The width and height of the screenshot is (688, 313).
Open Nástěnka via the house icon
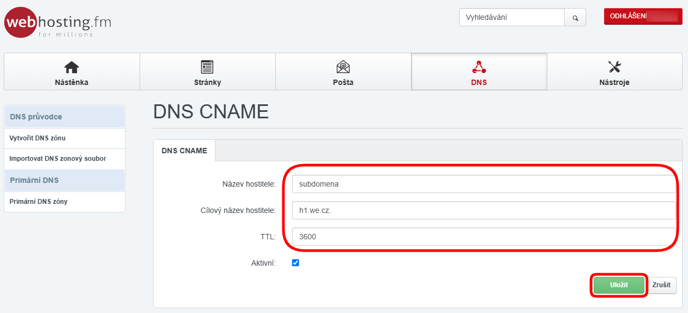tap(71, 67)
